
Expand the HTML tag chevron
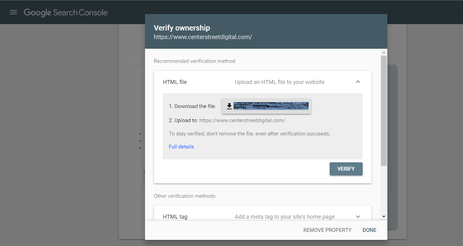358,217
